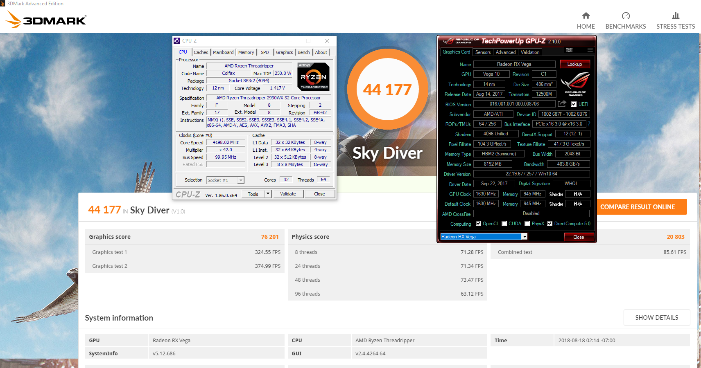
Task: Click the GUI version v2.4.4264 64
Action: (371, 354)
